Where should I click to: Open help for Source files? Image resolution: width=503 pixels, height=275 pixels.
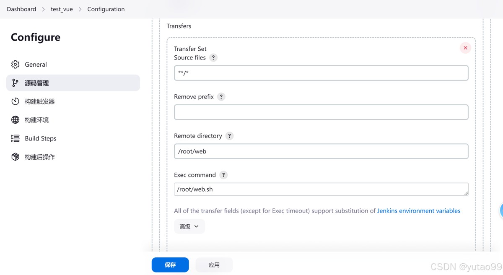coord(213,58)
